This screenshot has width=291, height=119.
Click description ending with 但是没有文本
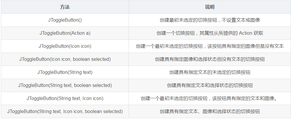(210, 46)
